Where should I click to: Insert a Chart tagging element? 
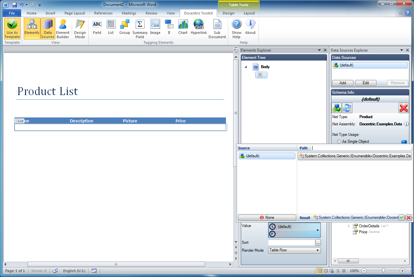pyautogui.click(x=183, y=27)
